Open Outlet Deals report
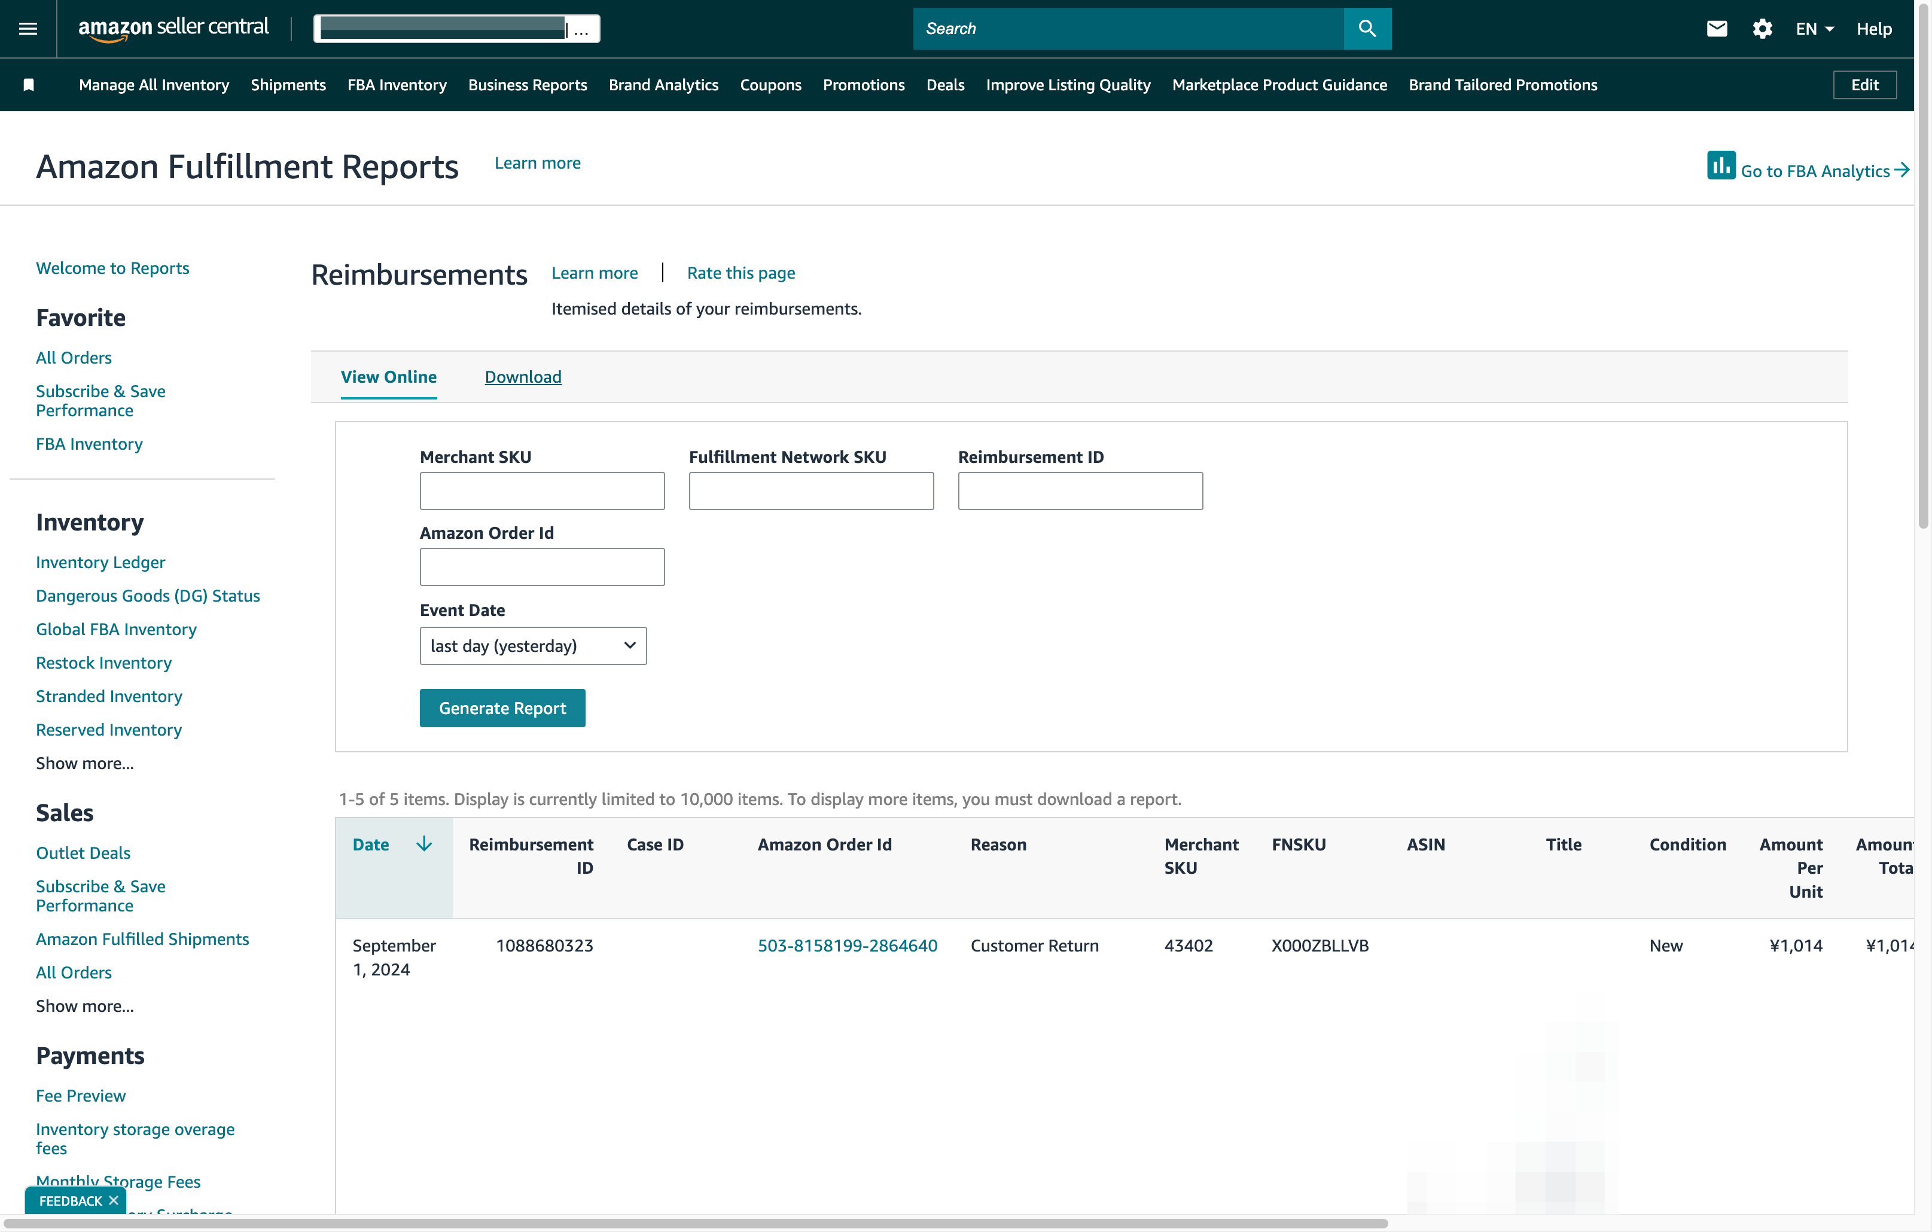Image resolution: width=1932 pixels, height=1232 pixels. (x=83, y=853)
